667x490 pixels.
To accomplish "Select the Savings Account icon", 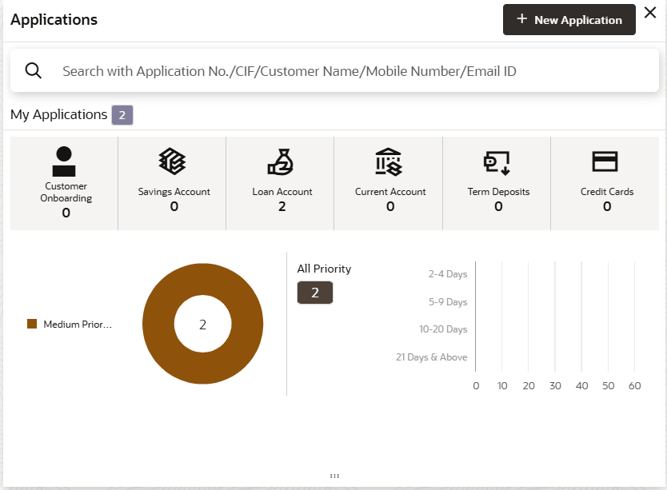I will coord(173,161).
